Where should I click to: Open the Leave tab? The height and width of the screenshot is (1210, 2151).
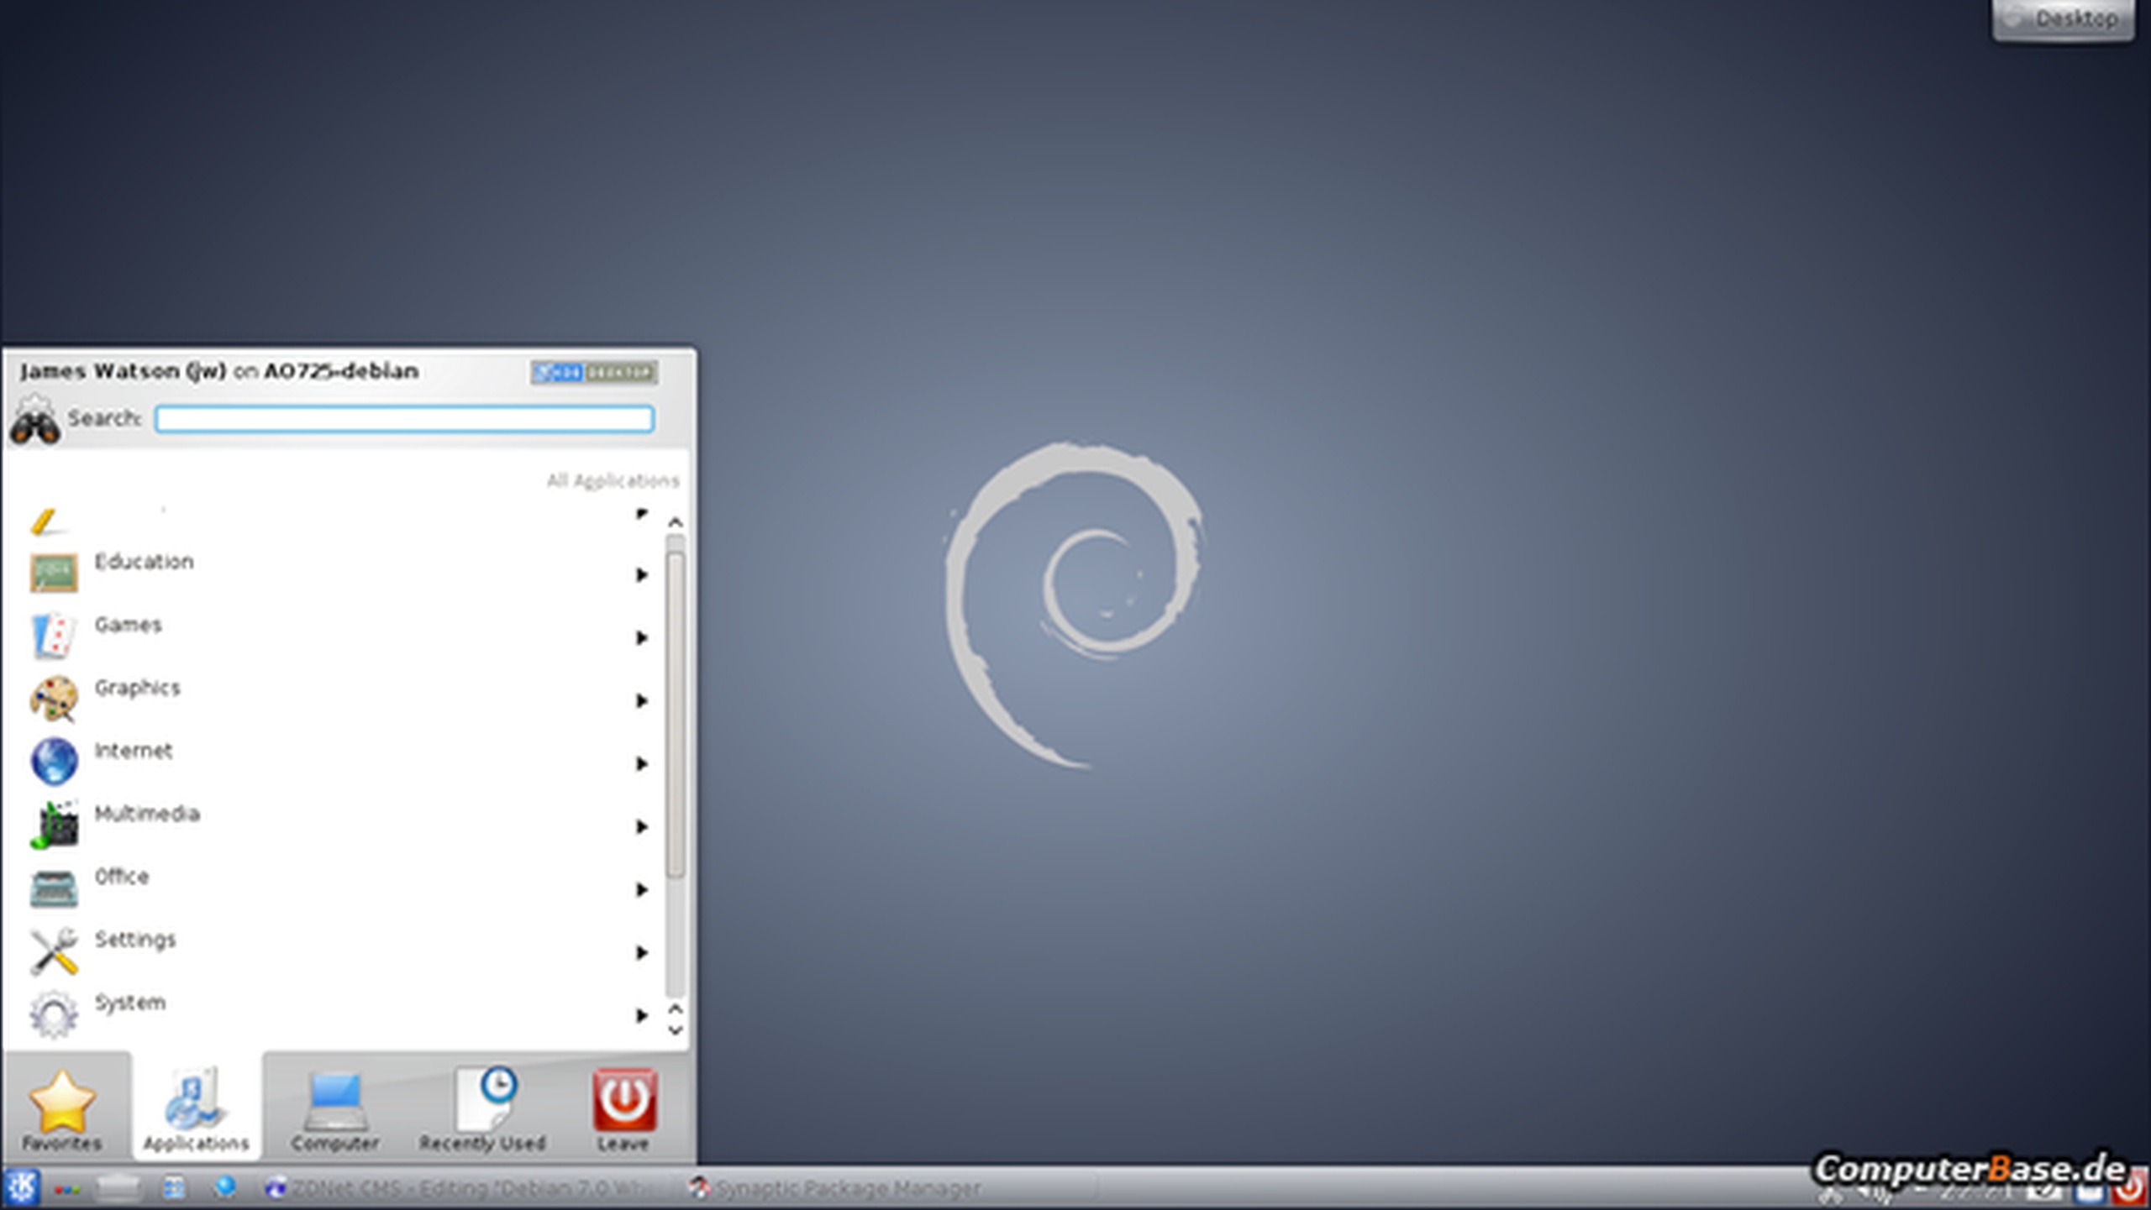pyautogui.click(x=623, y=1110)
